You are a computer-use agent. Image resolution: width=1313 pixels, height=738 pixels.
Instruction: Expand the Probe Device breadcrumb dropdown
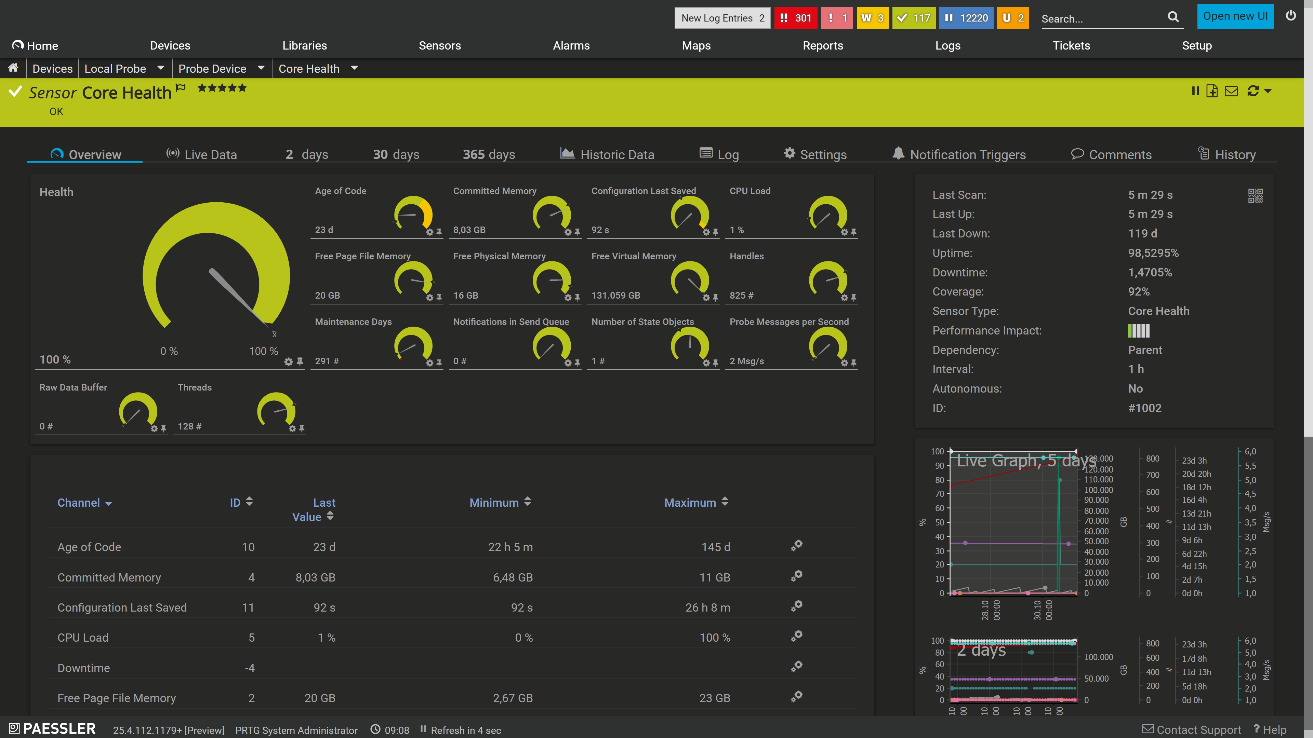261,68
